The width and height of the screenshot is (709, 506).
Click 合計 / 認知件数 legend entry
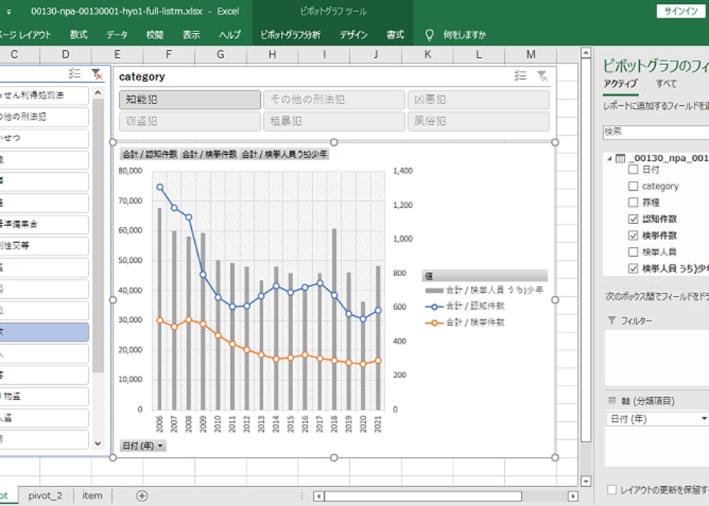point(465,307)
